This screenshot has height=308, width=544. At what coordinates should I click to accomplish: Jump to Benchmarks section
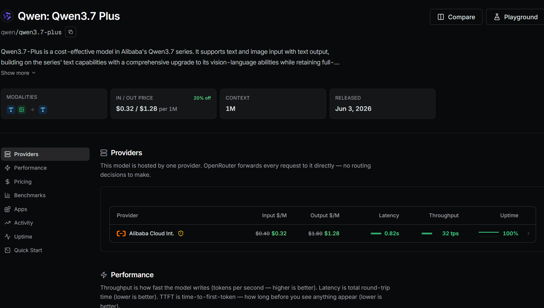pyautogui.click(x=45, y=195)
